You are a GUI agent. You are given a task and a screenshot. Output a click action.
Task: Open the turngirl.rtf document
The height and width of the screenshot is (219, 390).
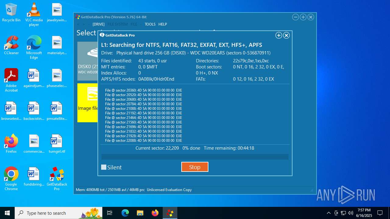[57, 144]
